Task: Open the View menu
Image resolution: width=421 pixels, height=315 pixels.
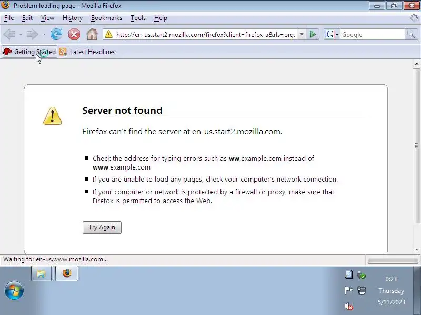Action: pos(47,18)
